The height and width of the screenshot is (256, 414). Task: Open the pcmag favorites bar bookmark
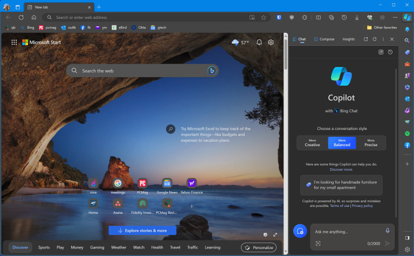point(48,27)
